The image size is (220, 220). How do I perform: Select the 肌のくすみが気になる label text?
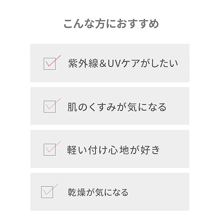coord(117,107)
